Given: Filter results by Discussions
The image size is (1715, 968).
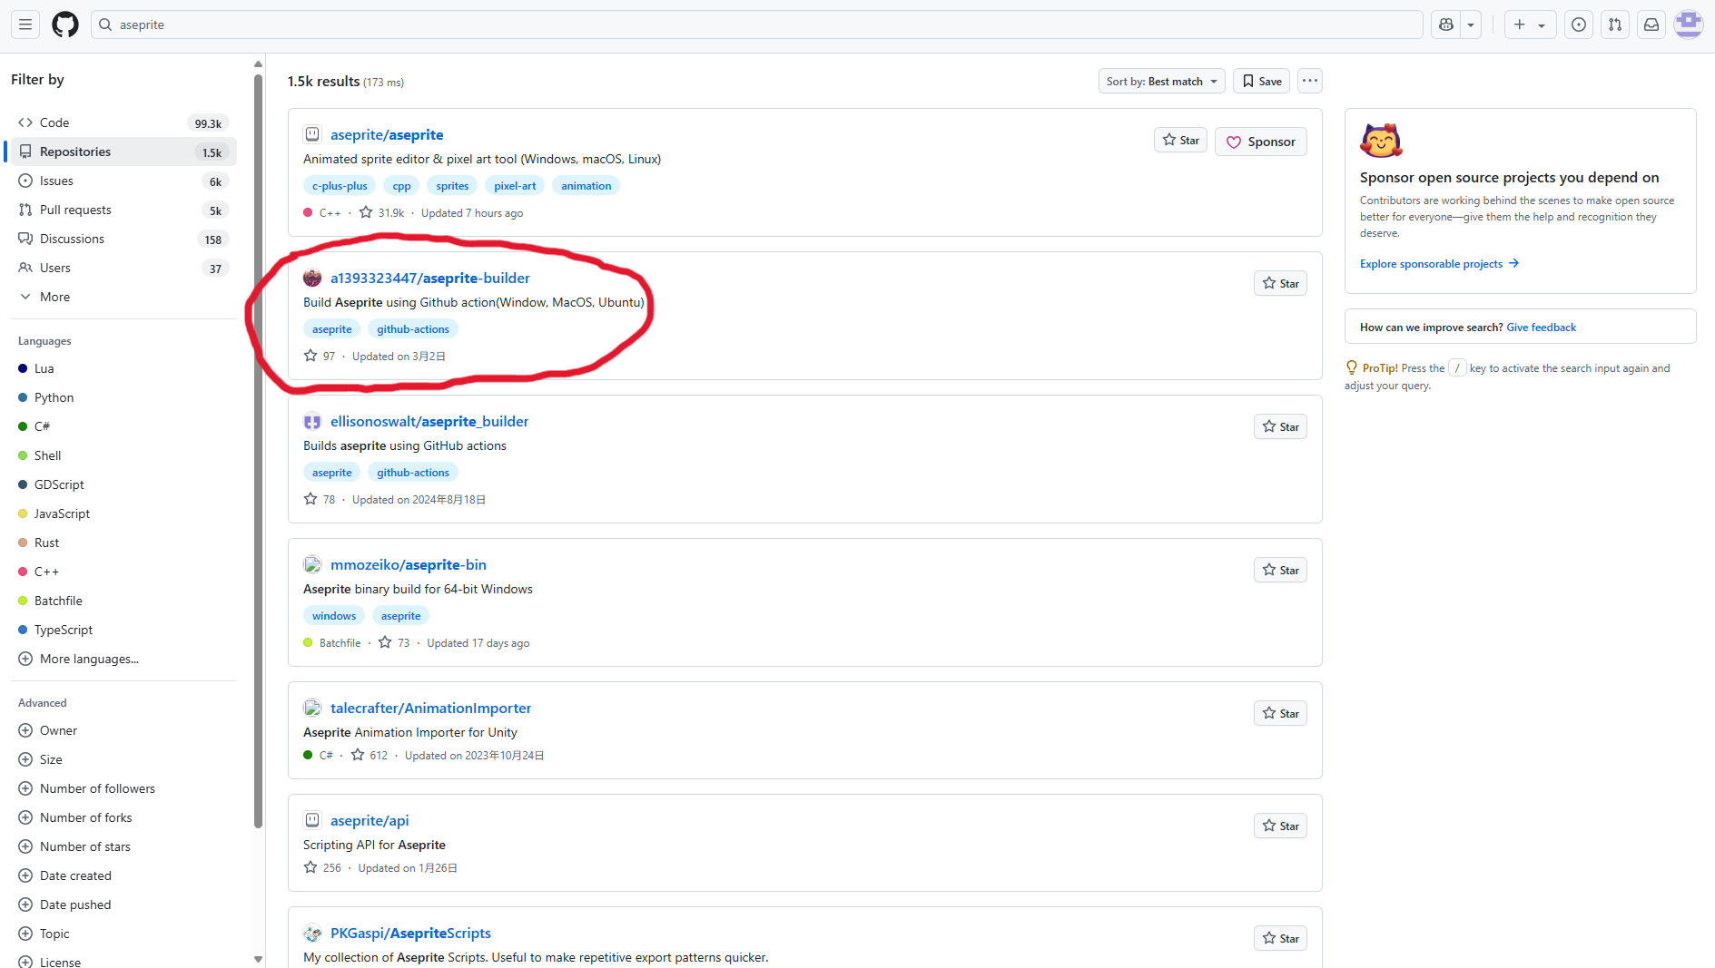Looking at the screenshot, I should click(x=123, y=239).
